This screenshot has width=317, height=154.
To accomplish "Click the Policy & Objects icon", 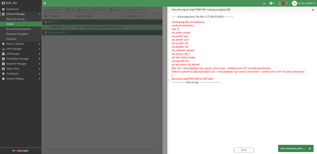I will point(3,44).
